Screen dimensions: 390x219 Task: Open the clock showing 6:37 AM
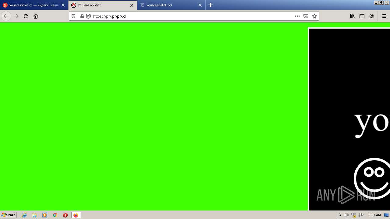tap(374, 215)
